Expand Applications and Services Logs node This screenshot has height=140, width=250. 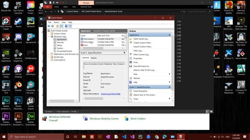49,54
